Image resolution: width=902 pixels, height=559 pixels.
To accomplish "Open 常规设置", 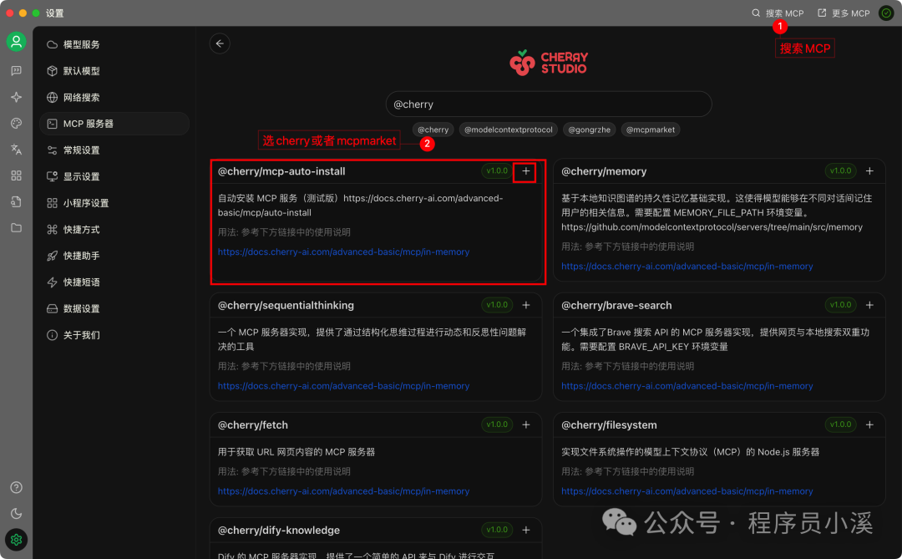I will (114, 150).
